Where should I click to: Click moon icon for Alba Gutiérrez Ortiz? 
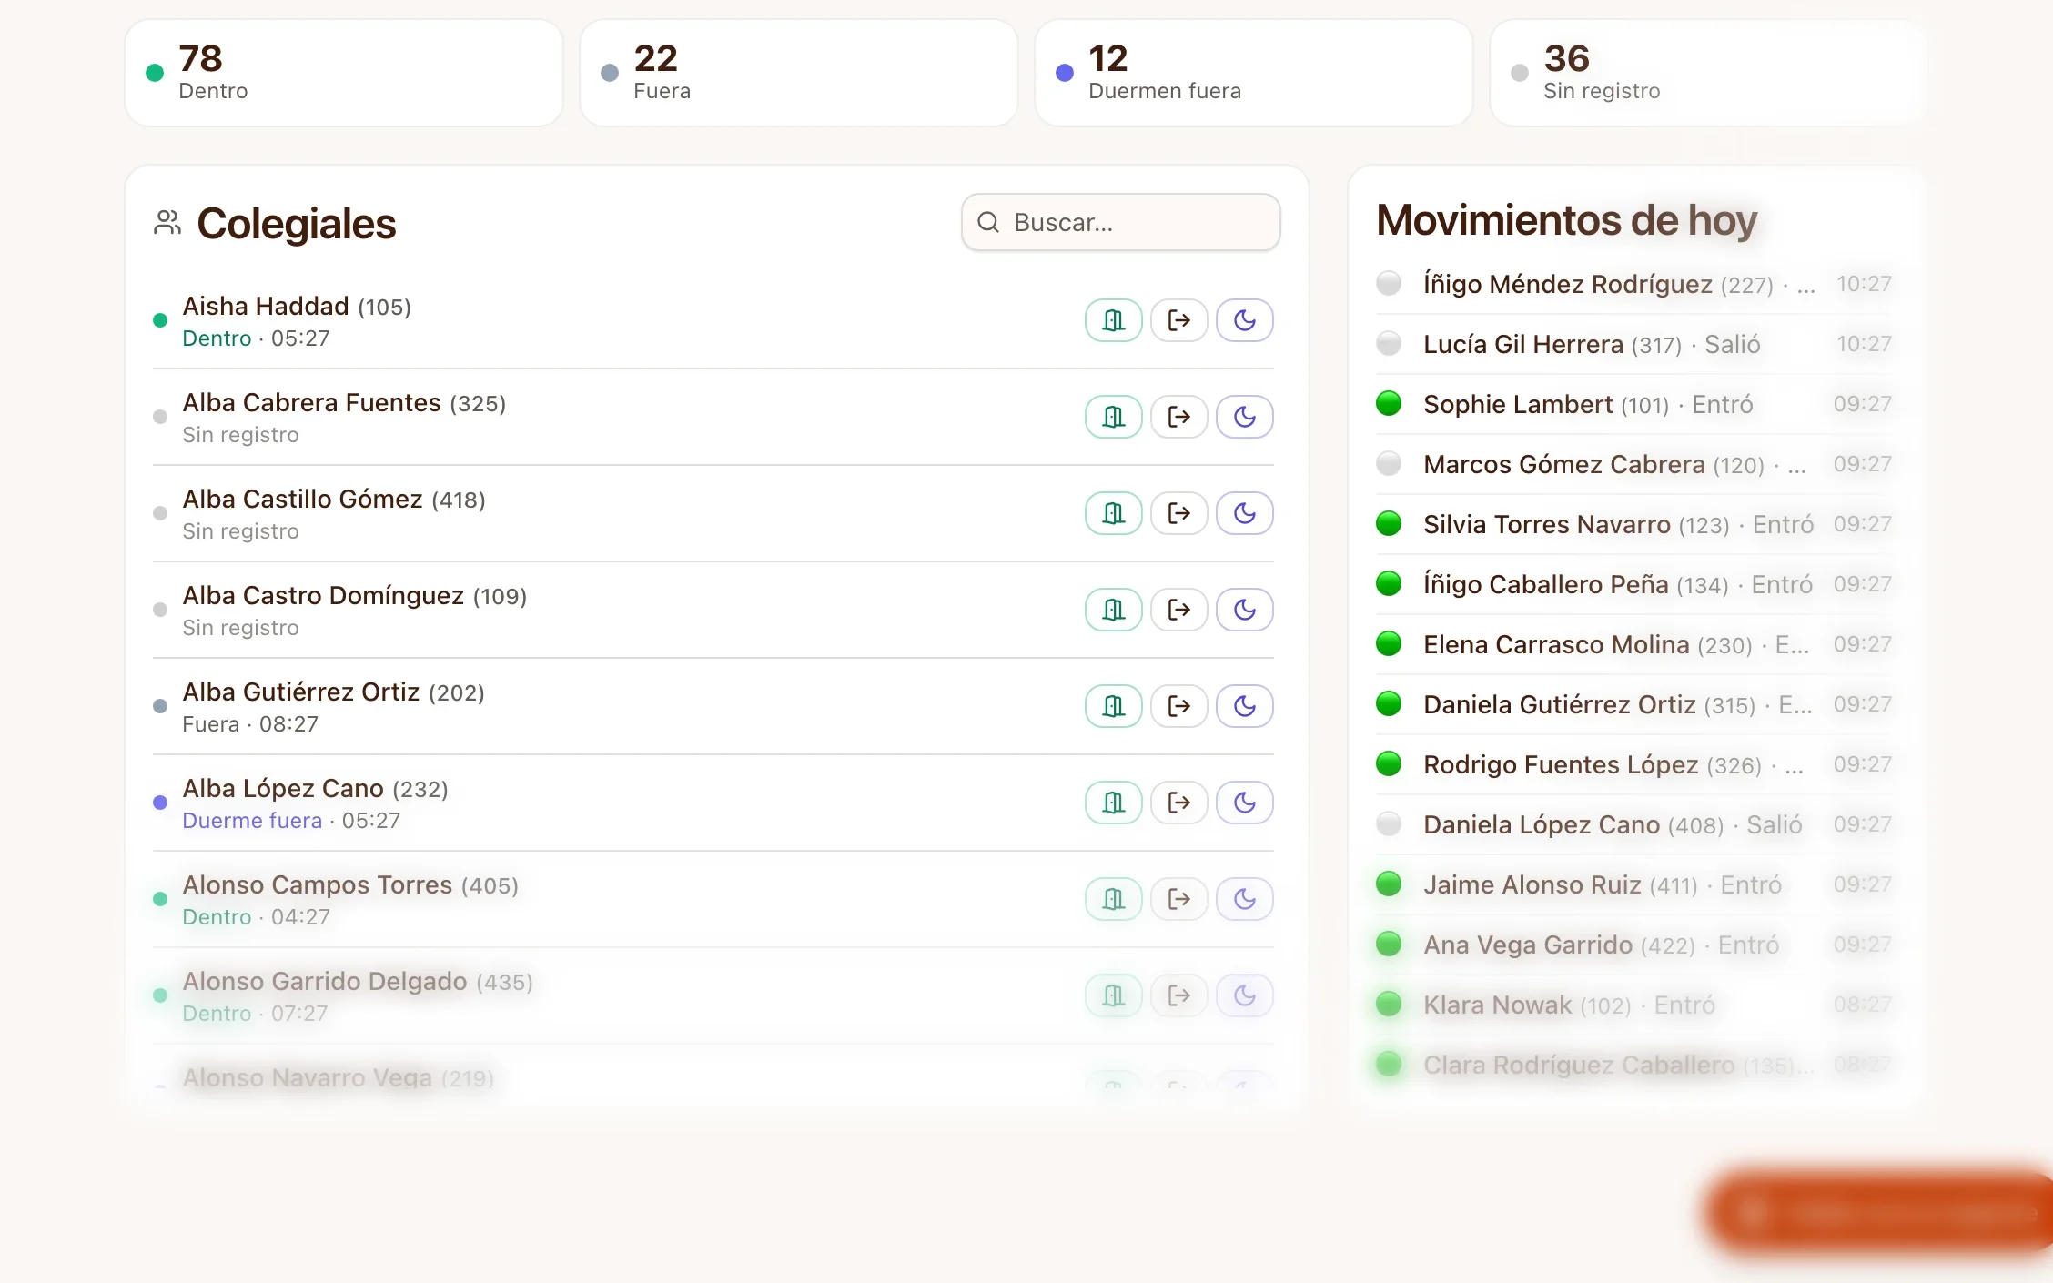tap(1244, 706)
